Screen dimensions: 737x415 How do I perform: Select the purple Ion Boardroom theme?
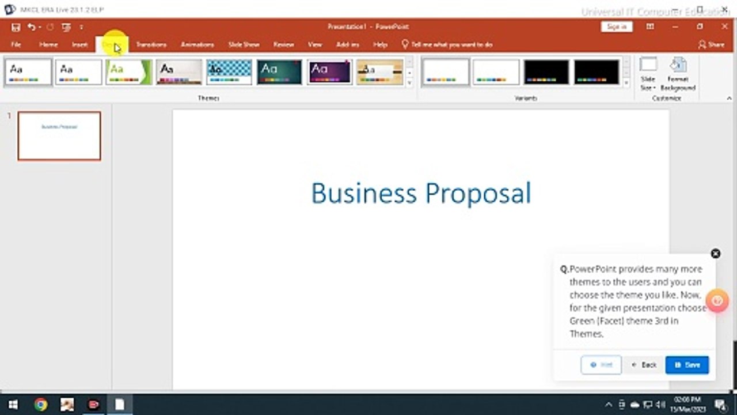point(329,72)
